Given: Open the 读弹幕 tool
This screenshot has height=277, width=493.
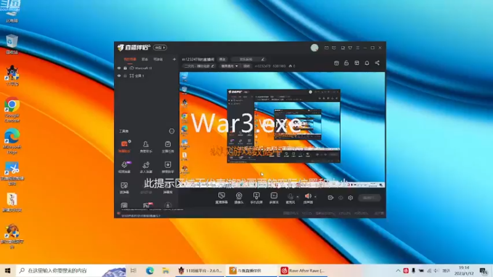Looking at the screenshot, I should [124, 188].
